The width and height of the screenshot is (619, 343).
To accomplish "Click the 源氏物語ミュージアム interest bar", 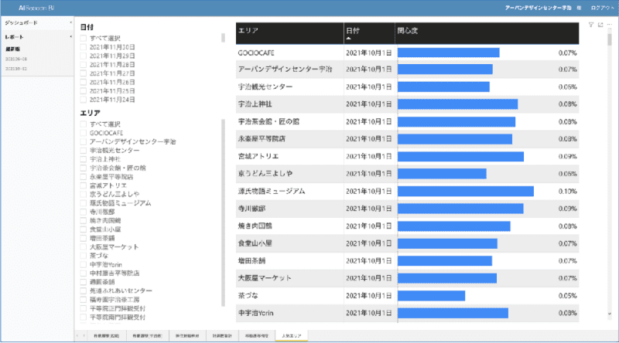I will pyautogui.click(x=465, y=191).
